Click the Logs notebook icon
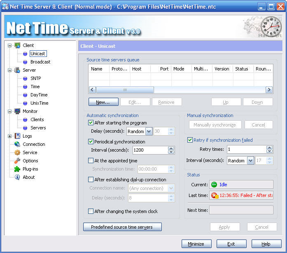This screenshot has height=253, width=287. click(17, 136)
